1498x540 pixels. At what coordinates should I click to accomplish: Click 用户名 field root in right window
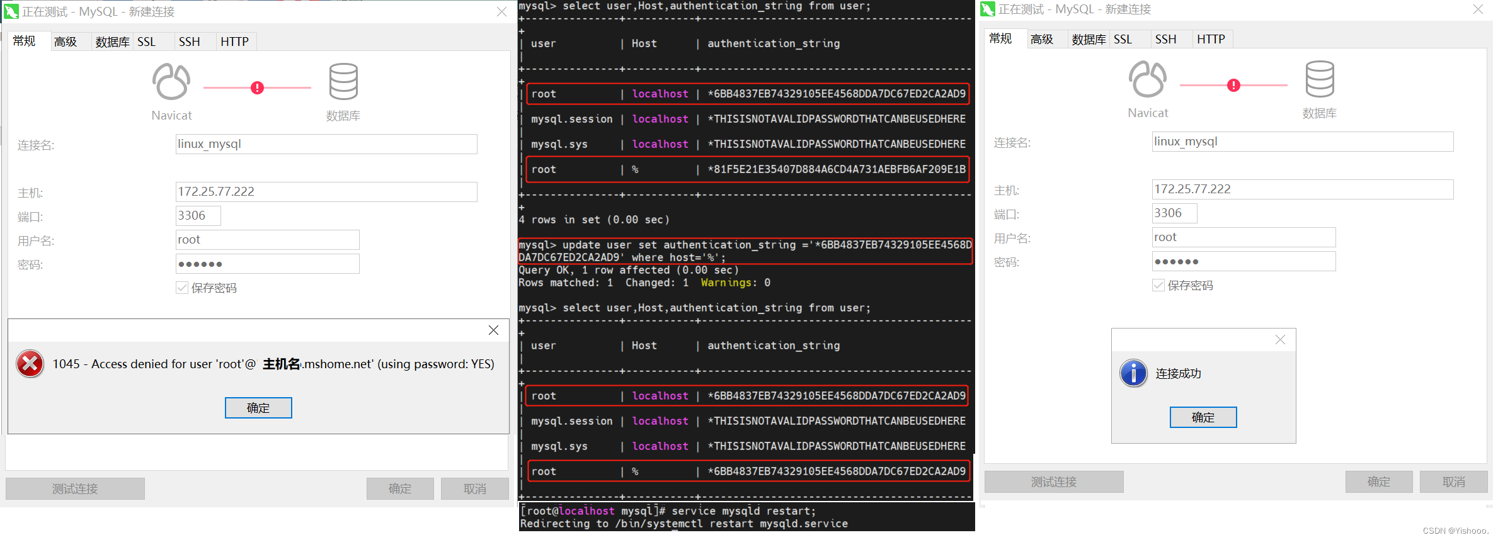point(1244,237)
